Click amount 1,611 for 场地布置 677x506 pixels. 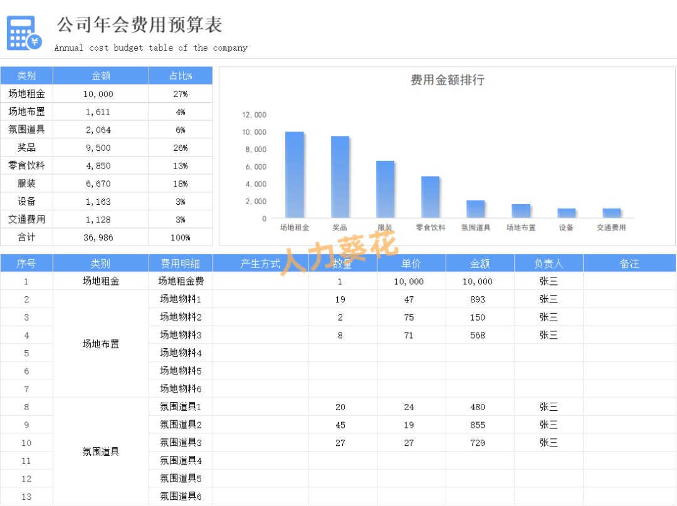[x=100, y=111]
